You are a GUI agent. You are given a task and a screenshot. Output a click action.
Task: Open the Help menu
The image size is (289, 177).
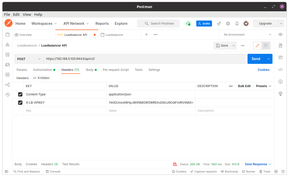tap(38, 15)
